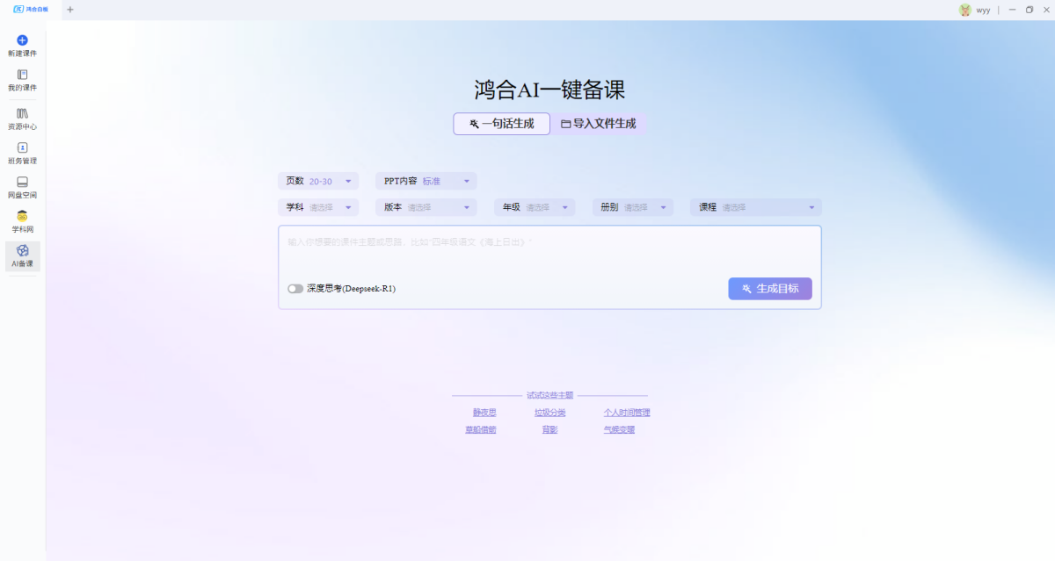Go to 班务管理 in the sidebar
The image size is (1055, 561).
point(22,148)
